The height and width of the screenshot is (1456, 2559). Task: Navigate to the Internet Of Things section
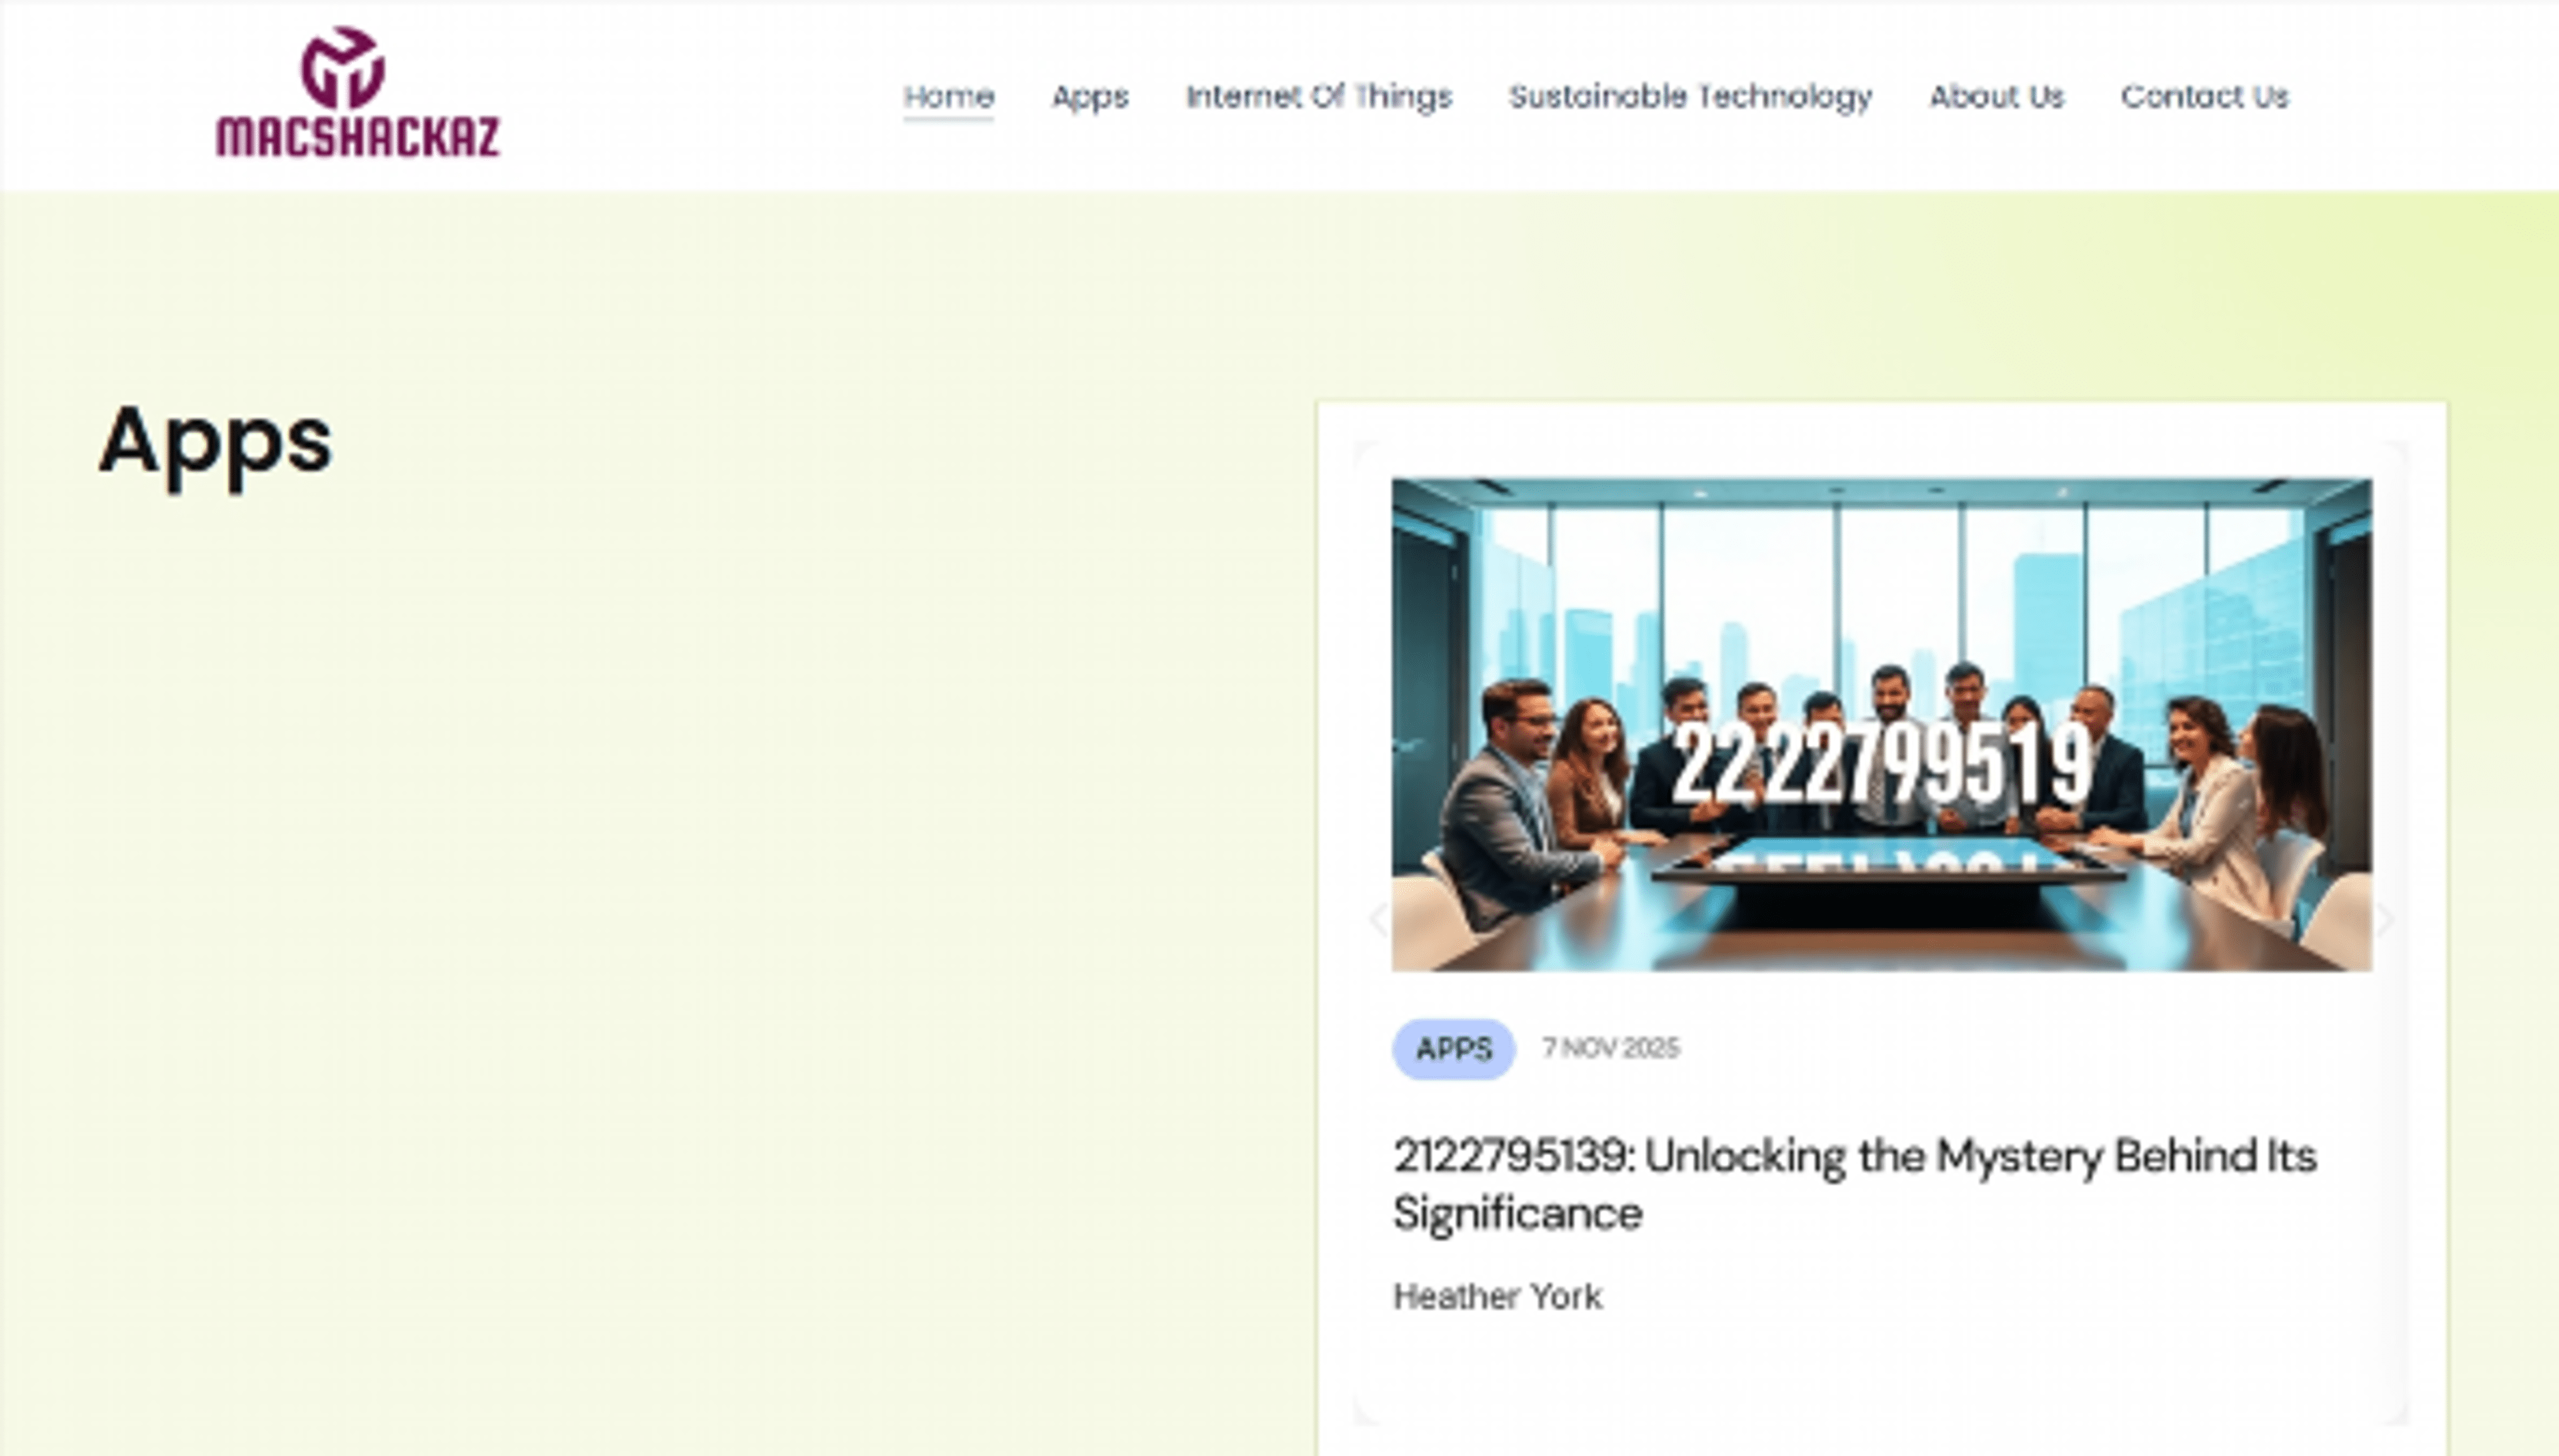[1321, 97]
